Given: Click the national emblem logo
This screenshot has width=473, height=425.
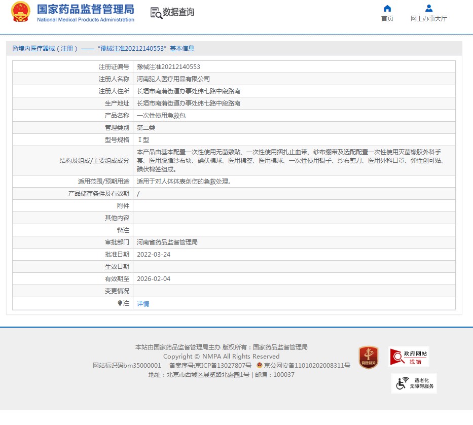Looking at the screenshot, I should (x=20, y=12).
